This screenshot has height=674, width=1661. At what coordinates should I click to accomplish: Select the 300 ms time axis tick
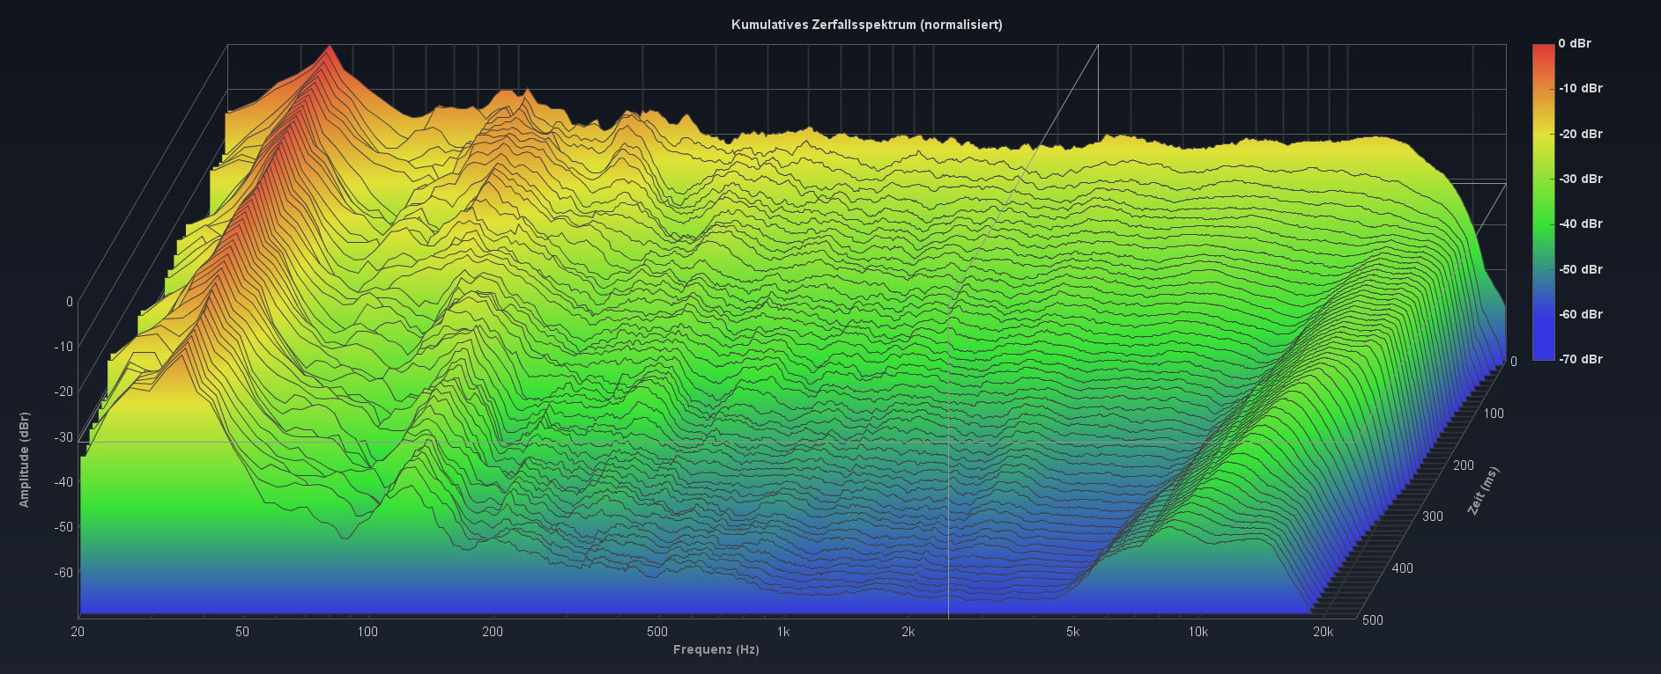(1432, 516)
